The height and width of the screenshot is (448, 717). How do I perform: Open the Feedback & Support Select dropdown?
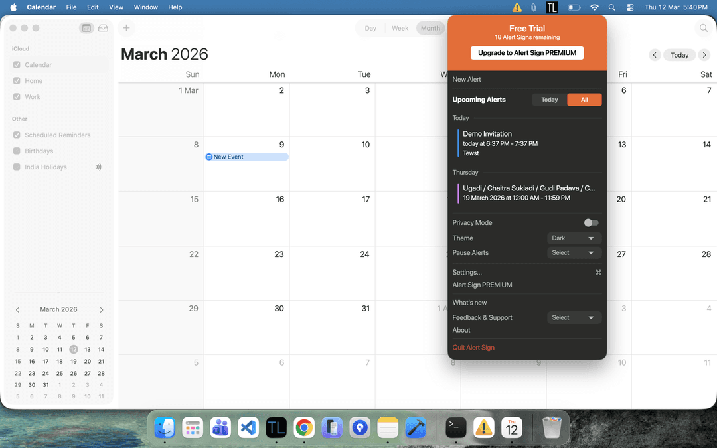(x=574, y=318)
